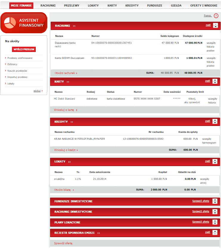
Task: Click the Kredyty section header title
Action: point(61,122)
